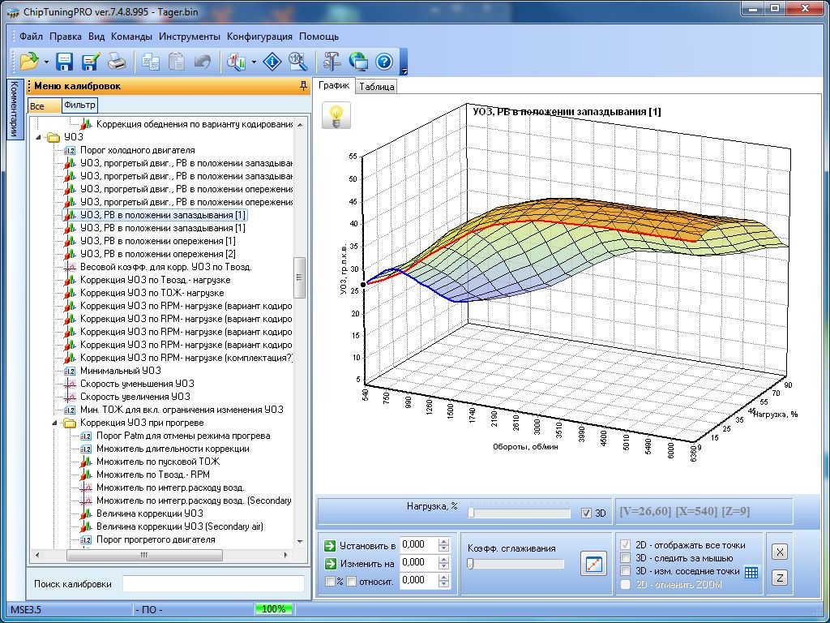This screenshot has width=830, height=623.
Task: Click the Save floppy disk icon
Action: pyautogui.click(x=64, y=62)
